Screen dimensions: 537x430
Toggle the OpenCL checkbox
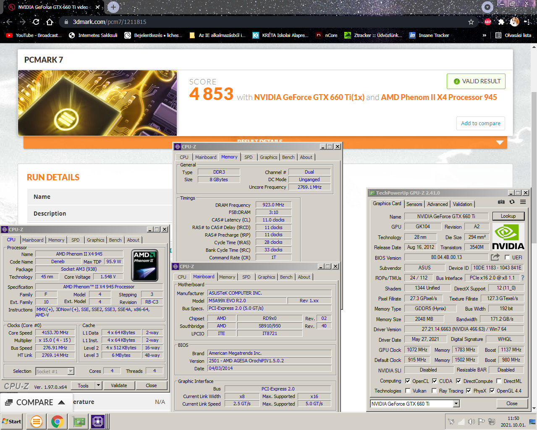click(408, 381)
